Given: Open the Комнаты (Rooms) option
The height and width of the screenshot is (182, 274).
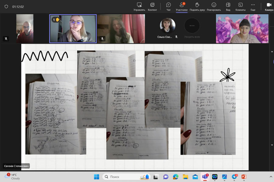Looking at the screenshot, I should click(x=240, y=6).
